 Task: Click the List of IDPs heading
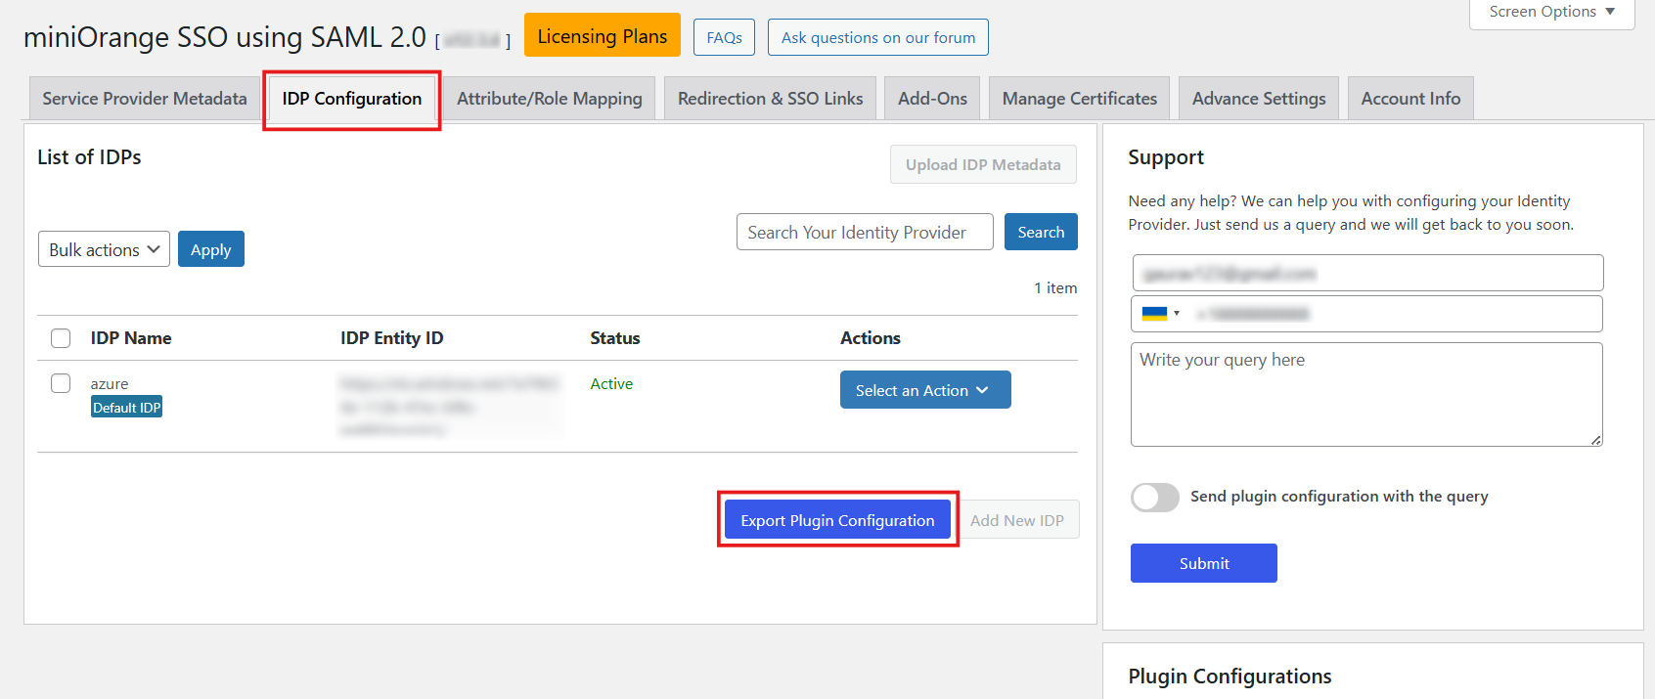click(89, 157)
